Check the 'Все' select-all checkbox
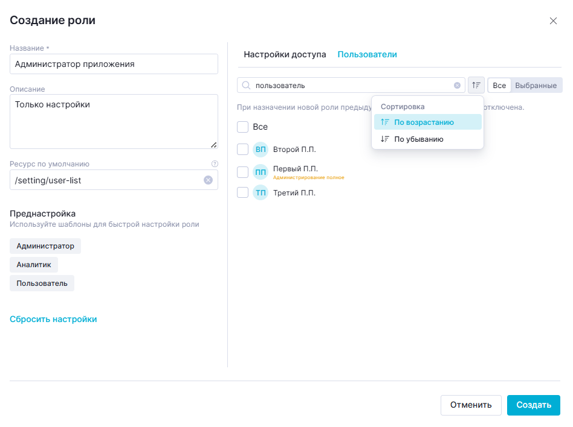Image resolution: width=573 pixels, height=427 pixels. (243, 127)
